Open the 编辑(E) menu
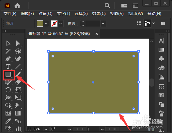The width and height of the screenshot is (172, 133). click(x=27, y=14)
